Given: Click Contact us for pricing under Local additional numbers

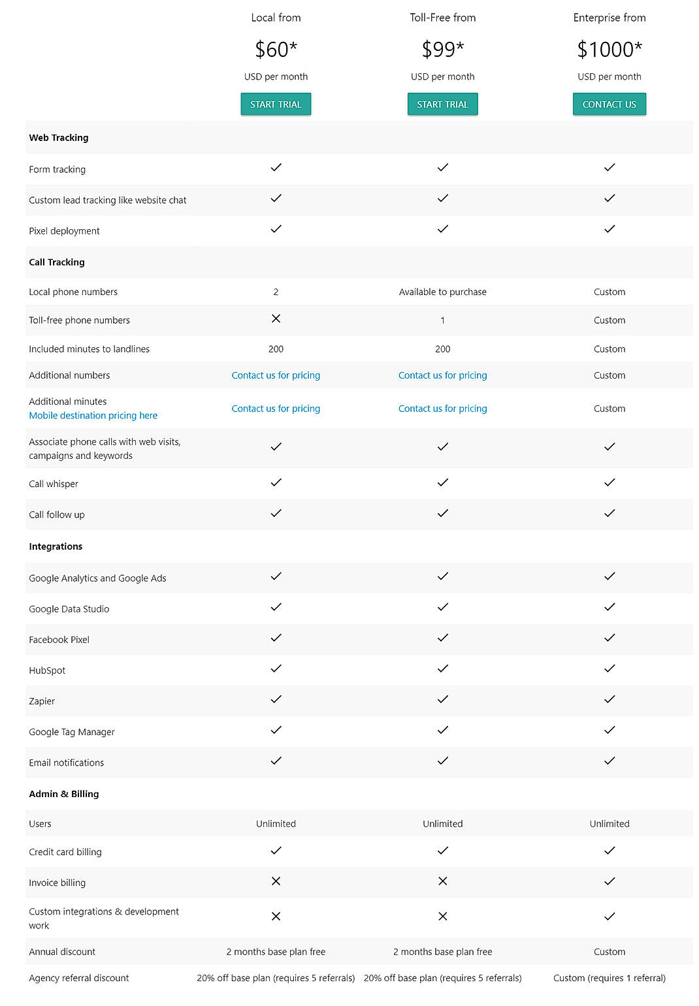Looking at the screenshot, I should 276,375.
